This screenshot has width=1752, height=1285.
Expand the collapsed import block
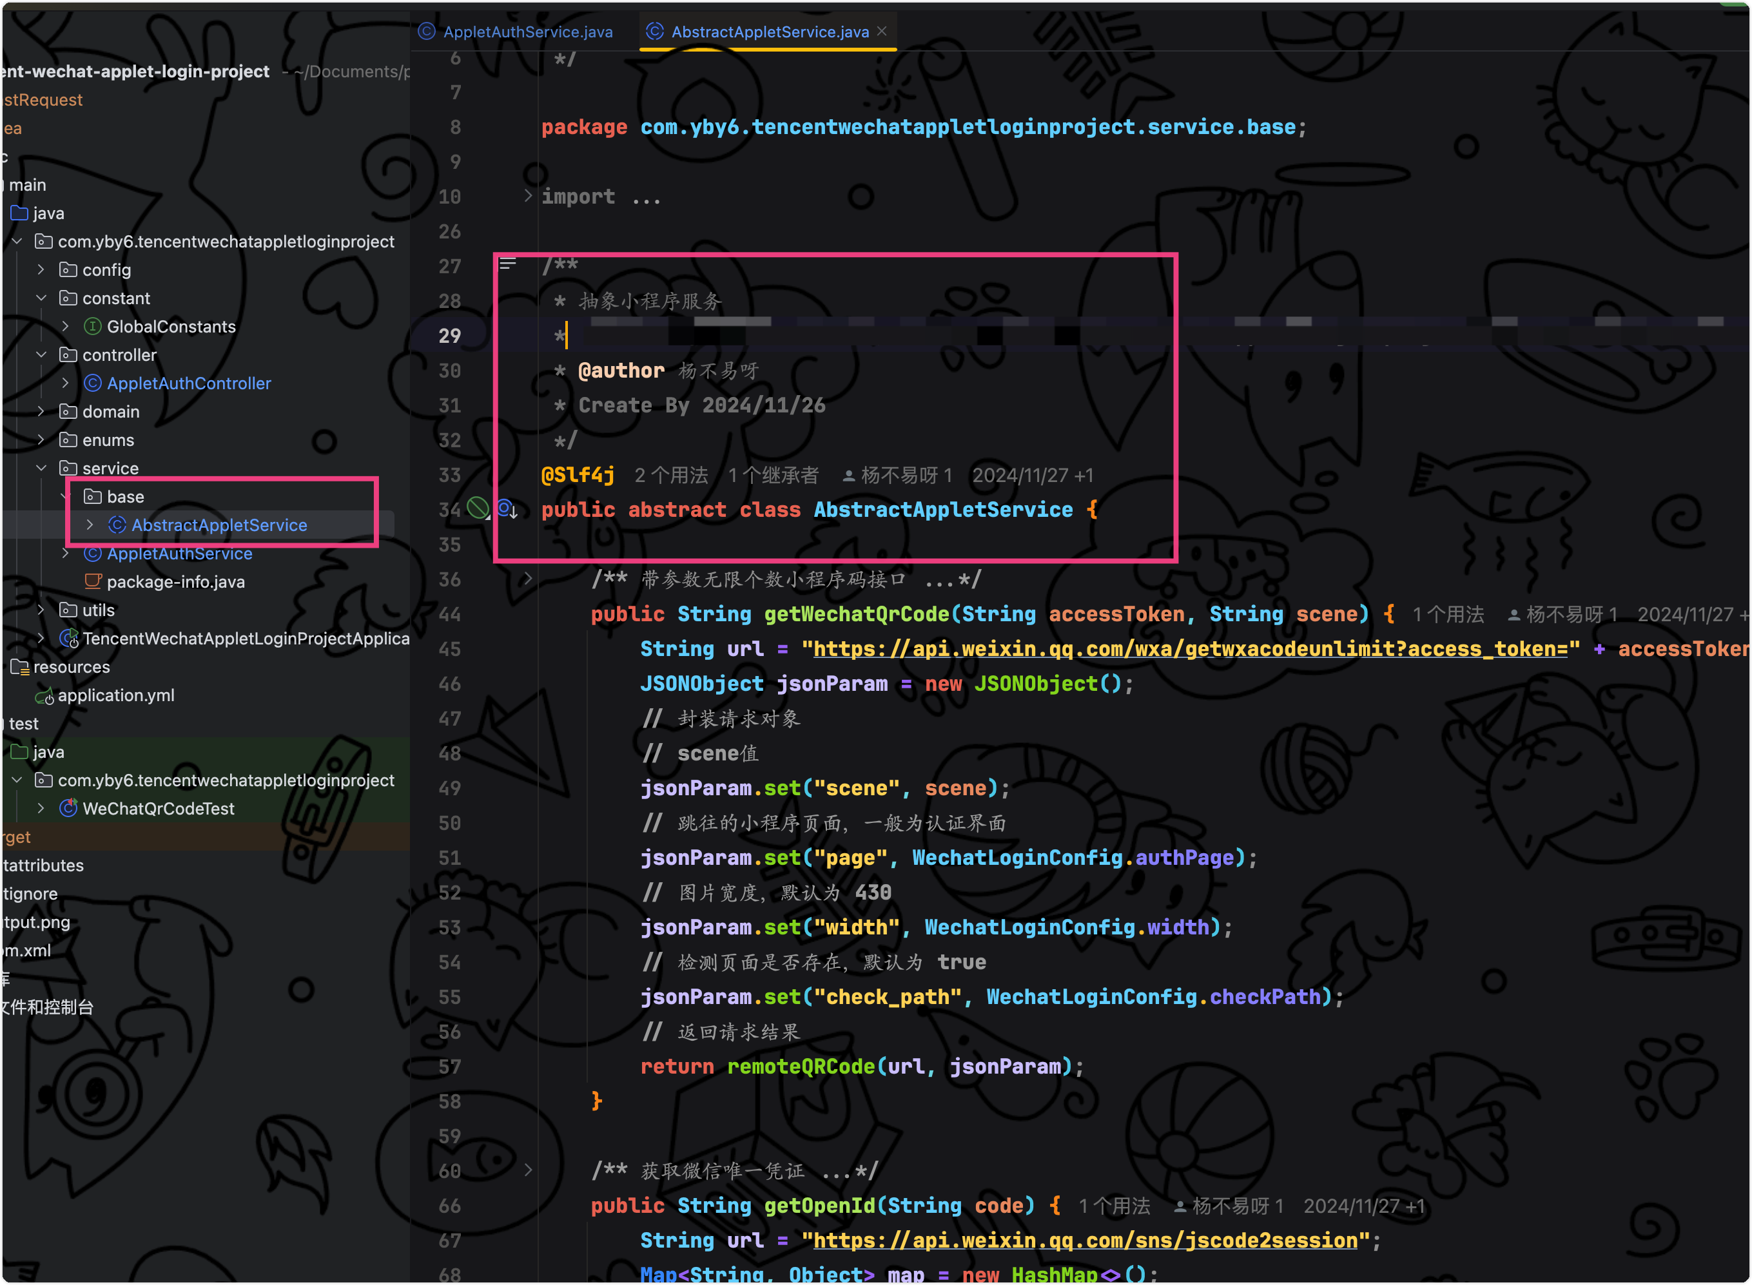[529, 195]
